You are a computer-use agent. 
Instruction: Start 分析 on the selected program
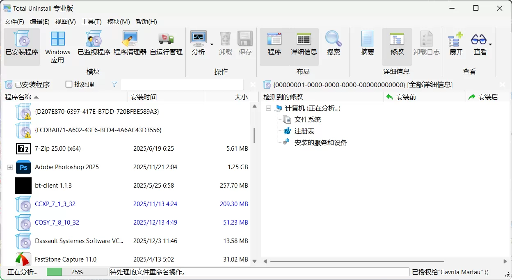[x=199, y=41]
